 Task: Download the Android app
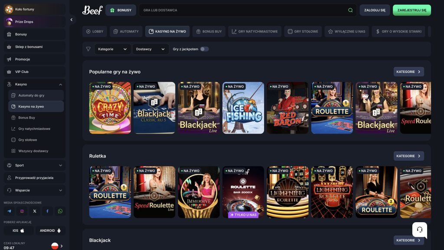click(x=50, y=230)
